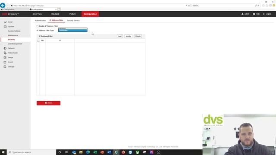Viewport: 276px width, 155px height.
Task: Open Firefox from the taskbar
Action: (x=123, y=152)
